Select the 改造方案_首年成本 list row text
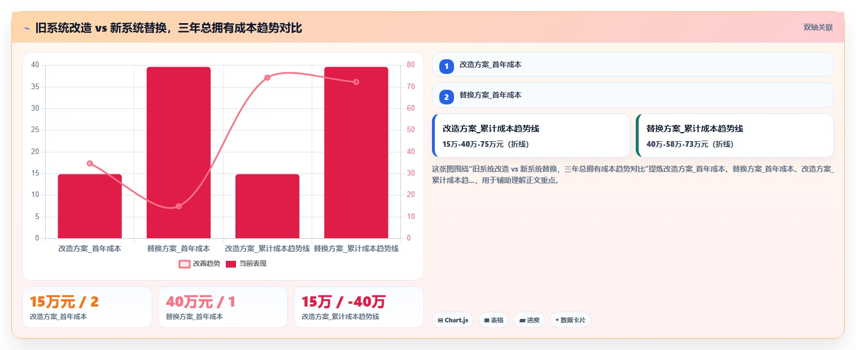The height and width of the screenshot is (350, 856). pyautogui.click(x=490, y=64)
